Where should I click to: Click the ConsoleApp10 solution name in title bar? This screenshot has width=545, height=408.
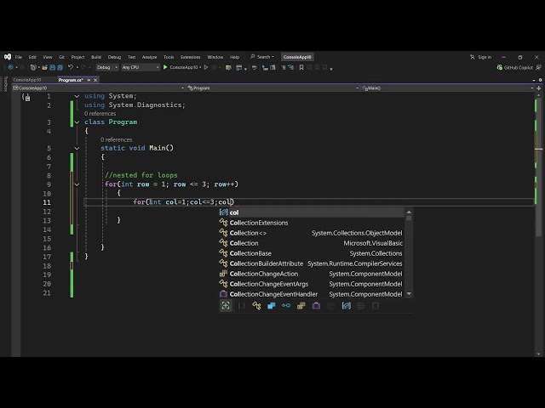297,57
